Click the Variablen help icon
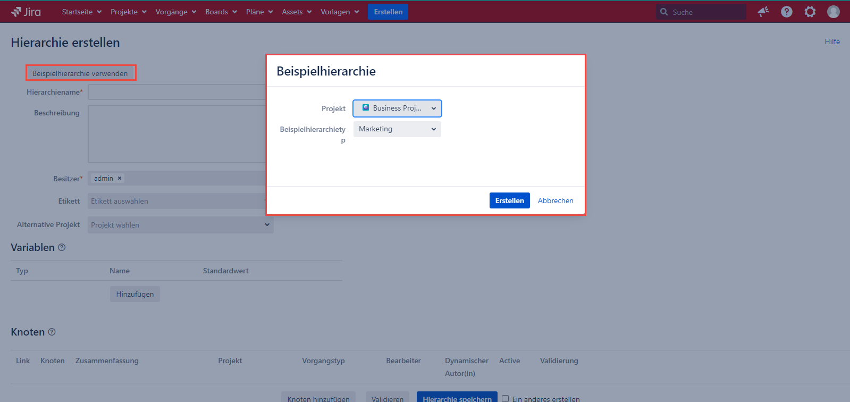The width and height of the screenshot is (850, 402). (x=62, y=247)
